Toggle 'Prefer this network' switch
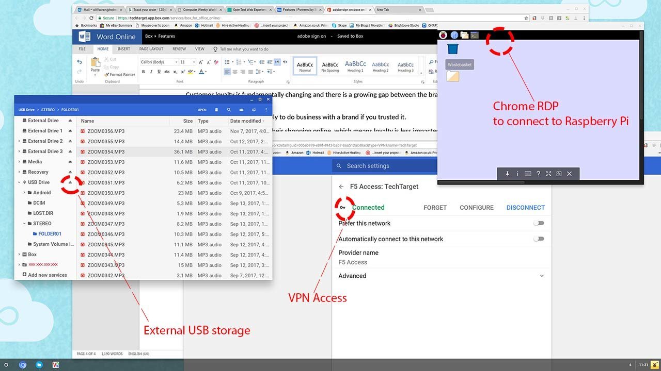 tap(539, 223)
